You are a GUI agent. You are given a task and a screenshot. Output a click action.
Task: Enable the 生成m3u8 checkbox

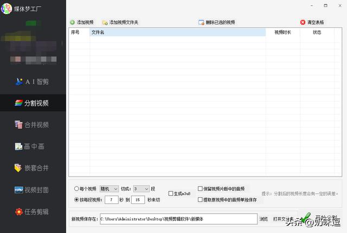click(171, 193)
